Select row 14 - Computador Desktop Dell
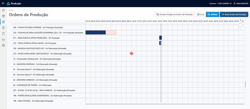This screenshot has height=109, width=250. tap(48, 59)
